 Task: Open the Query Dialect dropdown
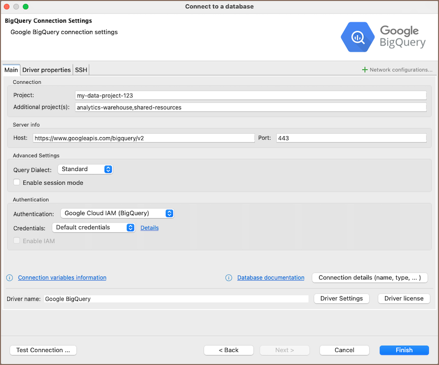pos(85,169)
